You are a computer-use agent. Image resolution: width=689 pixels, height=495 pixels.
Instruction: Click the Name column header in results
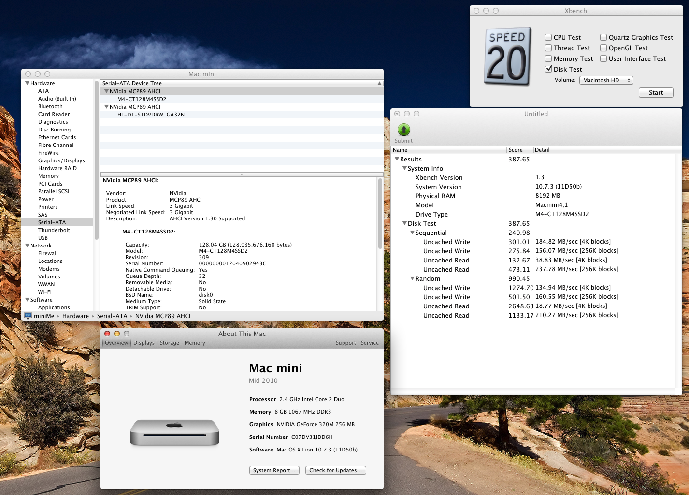(x=448, y=150)
